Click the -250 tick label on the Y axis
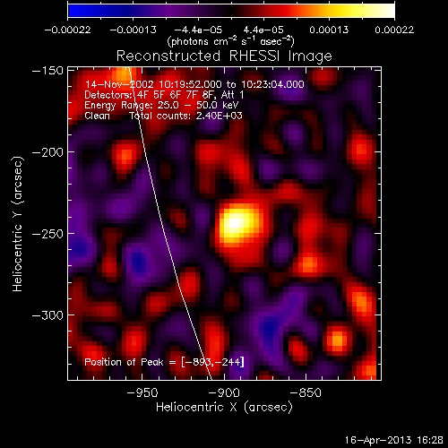This screenshot has height=448, width=448. point(47,234)
